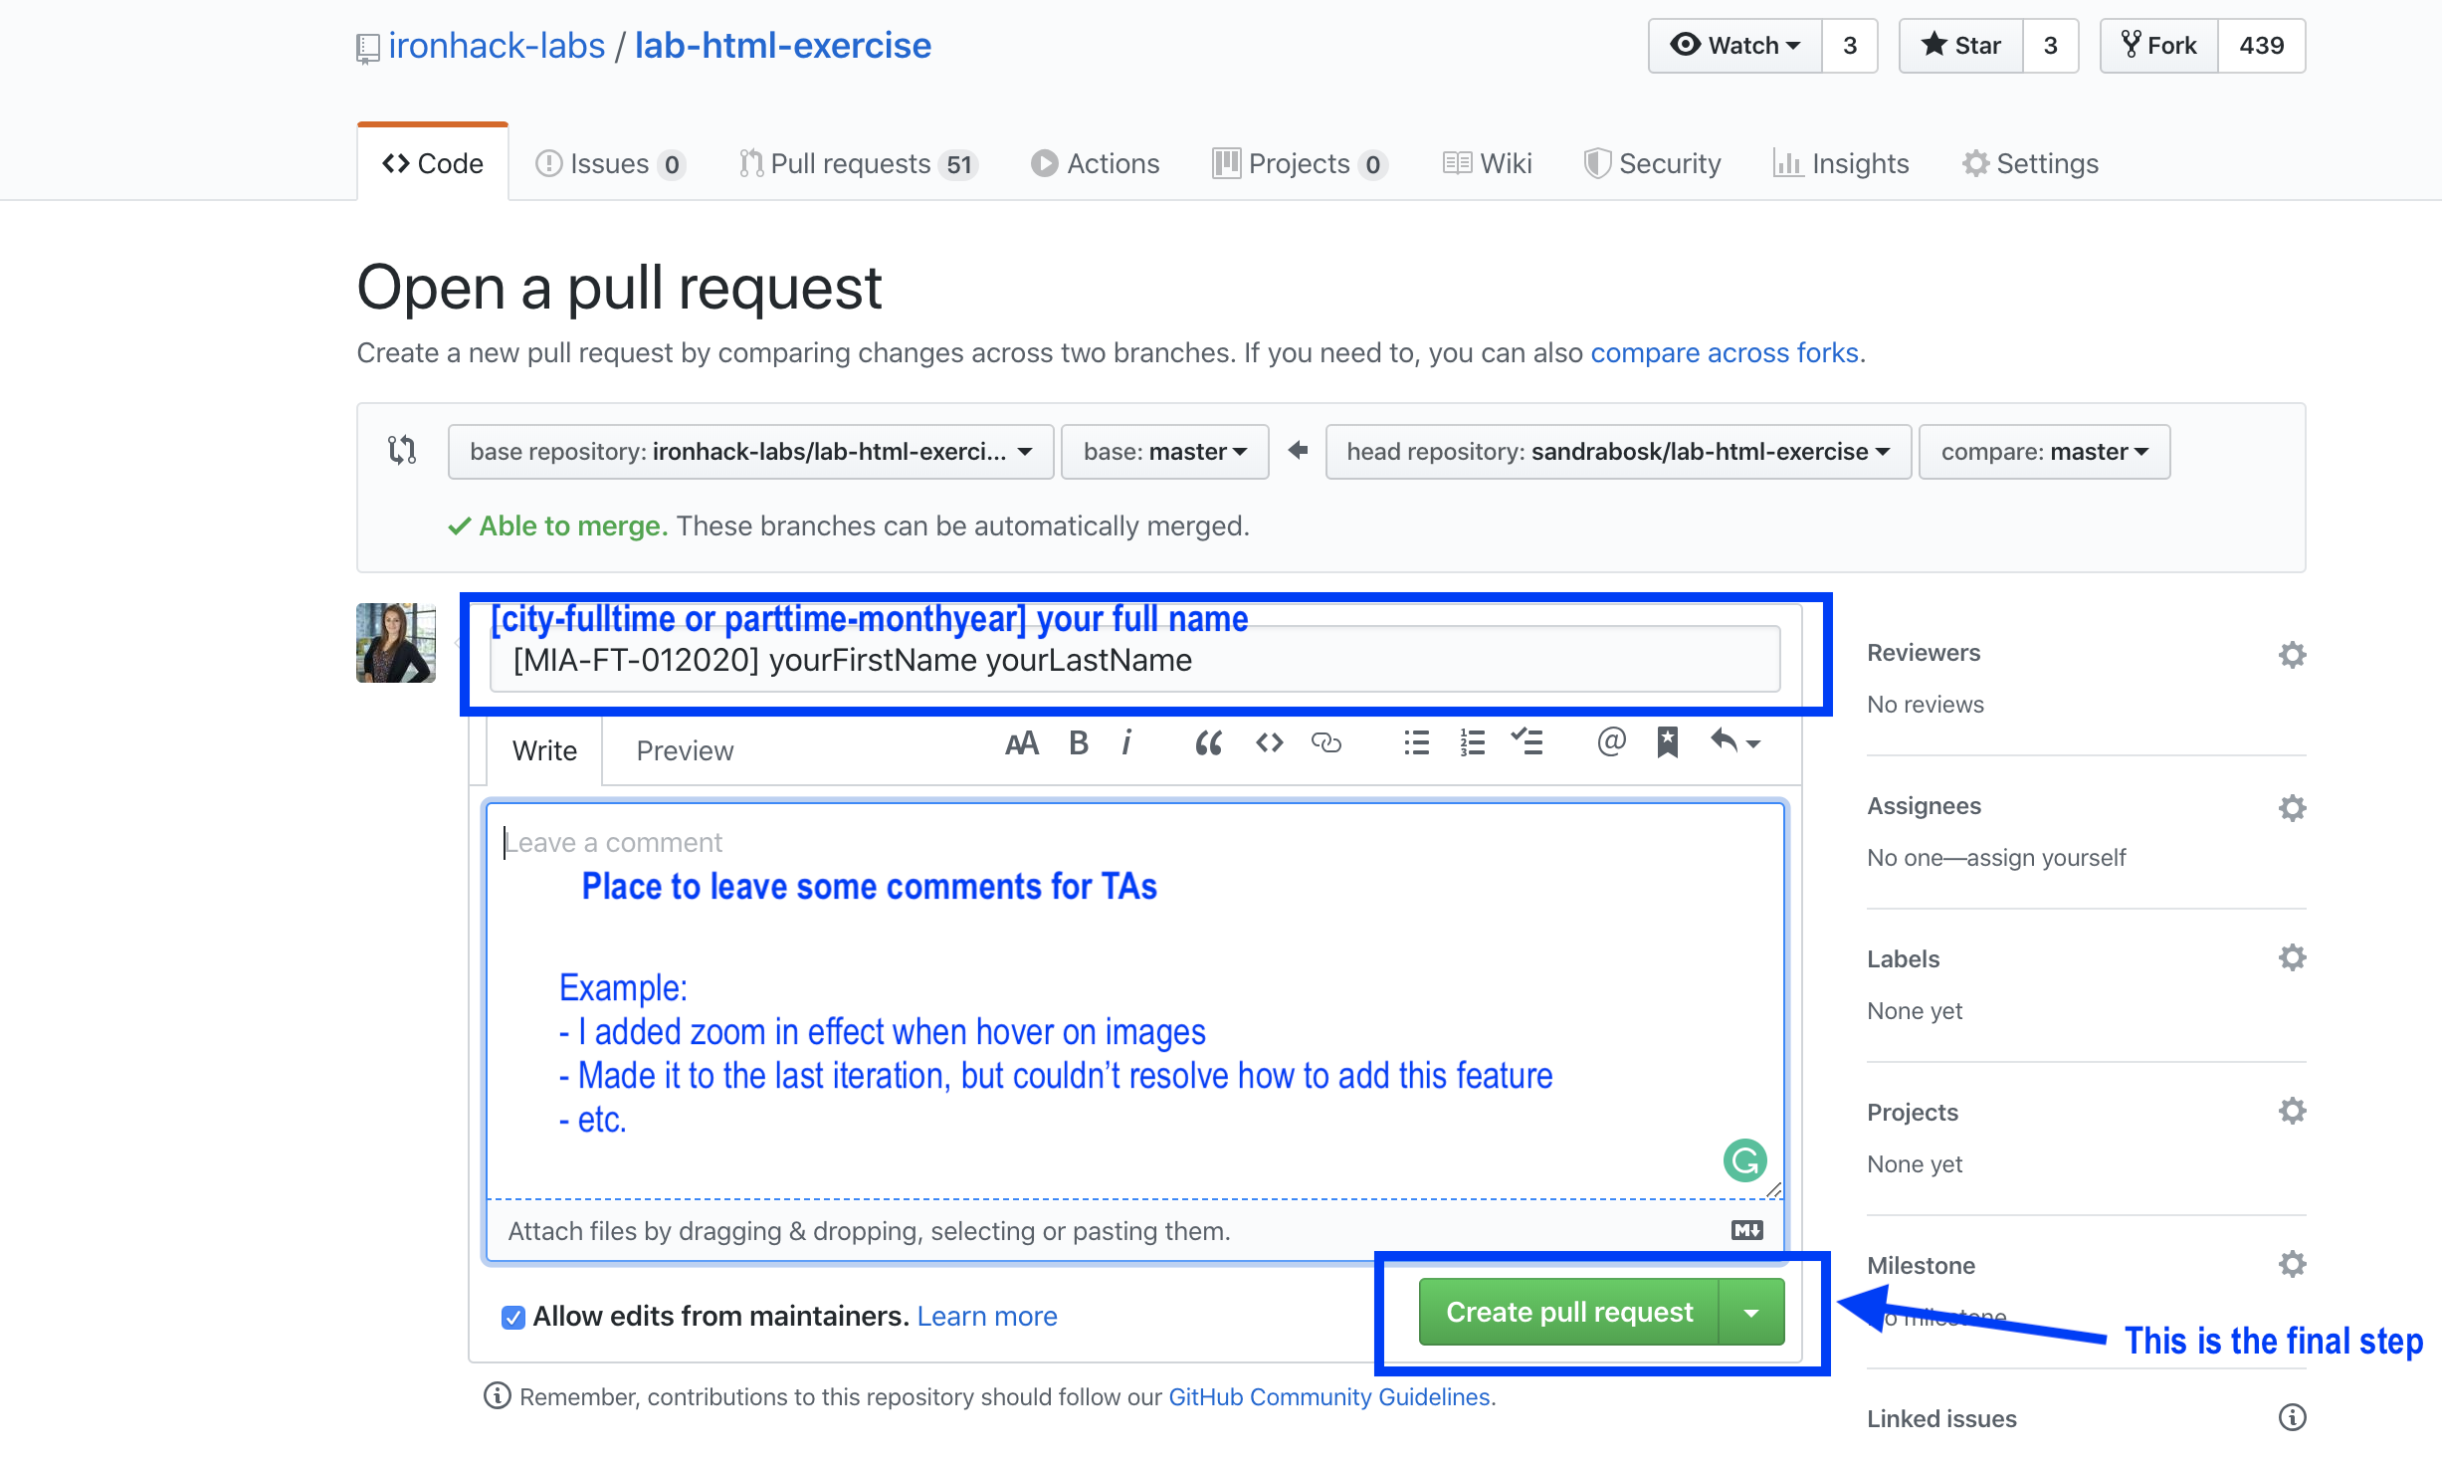The height and width of the screenshot is (1461, 2442).
Task: Click the insert code icon
Action: tap(1269, 743)
